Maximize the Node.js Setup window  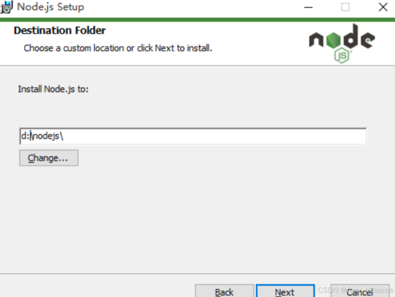click(x=345, y=7)
